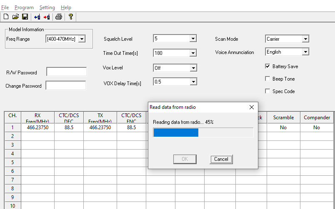
Task: Click the write-to-radio red arrow icon
Action: (47, 17)
